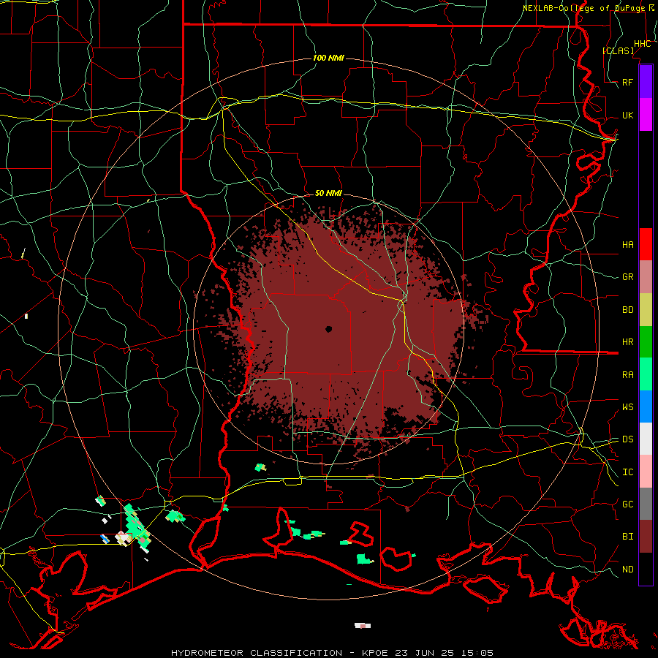Click the HR legend label
The height and width of the screenshot is (658, 658).
click(627, 342)
